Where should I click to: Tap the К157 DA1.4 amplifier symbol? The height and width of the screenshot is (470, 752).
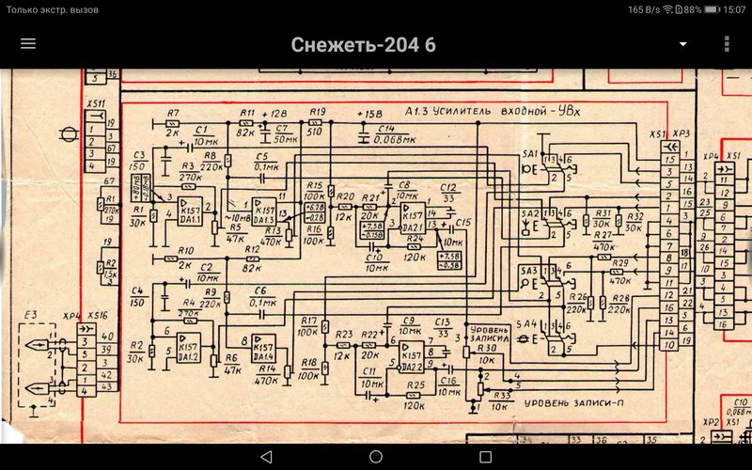263,349
